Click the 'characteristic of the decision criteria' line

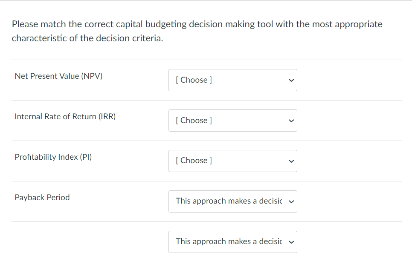pyautogui.click(x=87, y=38)
